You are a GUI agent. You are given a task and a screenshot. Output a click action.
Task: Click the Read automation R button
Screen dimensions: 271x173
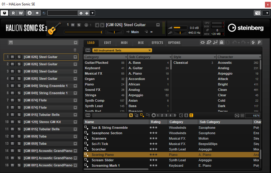(13, 13)
